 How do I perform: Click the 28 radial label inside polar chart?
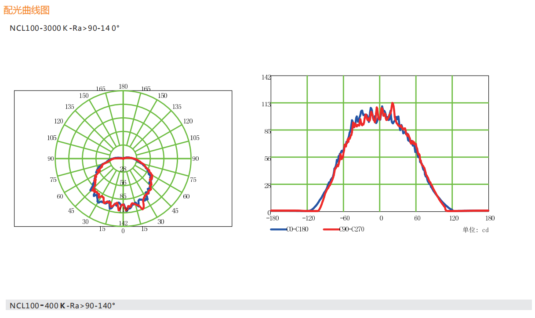pyautogui.click(x=123, y=169)
